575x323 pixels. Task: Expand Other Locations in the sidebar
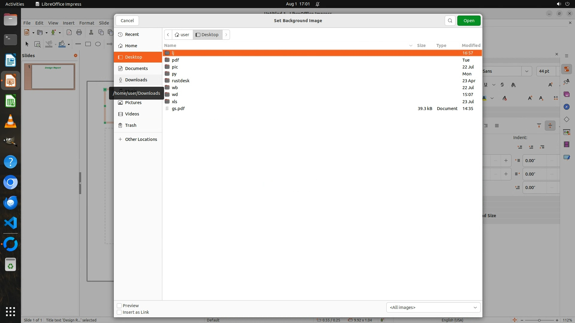click(x=141, y=139)
